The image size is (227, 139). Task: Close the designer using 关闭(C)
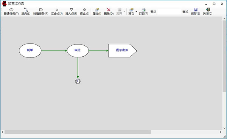(208, 12)
